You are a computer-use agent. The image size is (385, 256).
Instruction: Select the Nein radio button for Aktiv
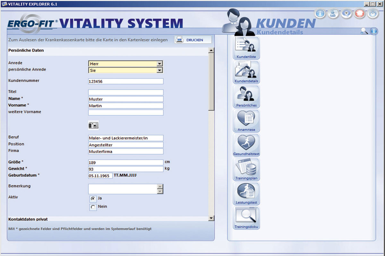[x=93, y=207]
